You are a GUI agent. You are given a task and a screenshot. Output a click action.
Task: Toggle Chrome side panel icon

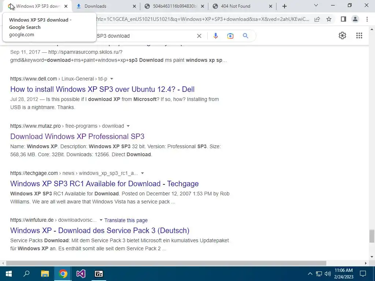[343, 19]
